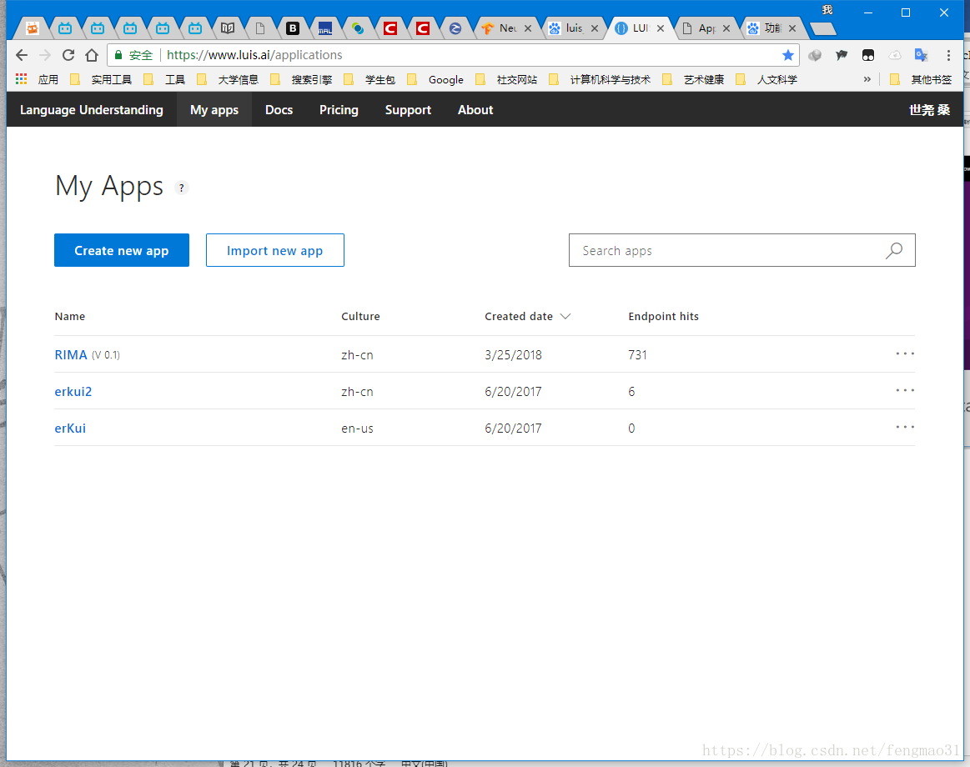Open the 其他书签 bookmark folder
The height and width of the screenshot is (767, 970).
click(921, 79)
